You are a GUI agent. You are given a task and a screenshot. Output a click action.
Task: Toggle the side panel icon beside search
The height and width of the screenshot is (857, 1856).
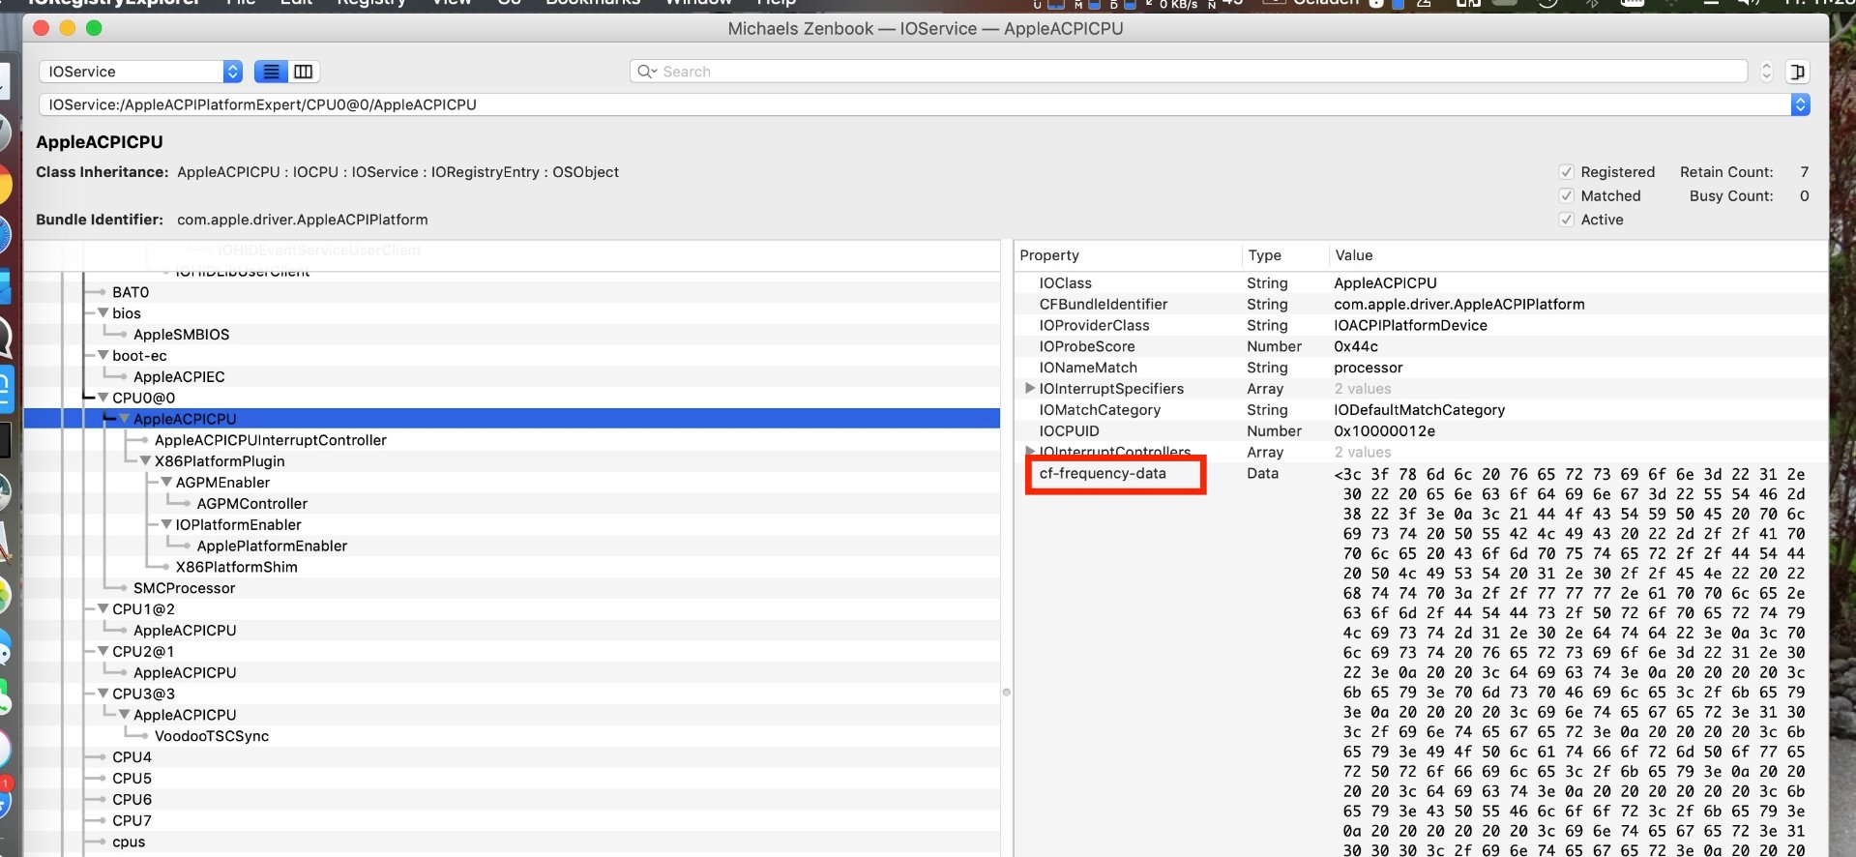[1797, 72]
